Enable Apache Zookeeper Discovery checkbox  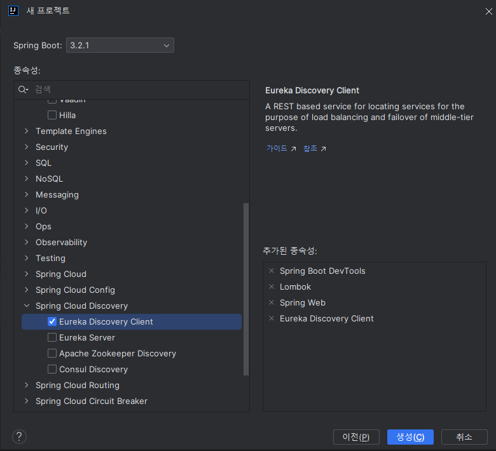point(52,353)
